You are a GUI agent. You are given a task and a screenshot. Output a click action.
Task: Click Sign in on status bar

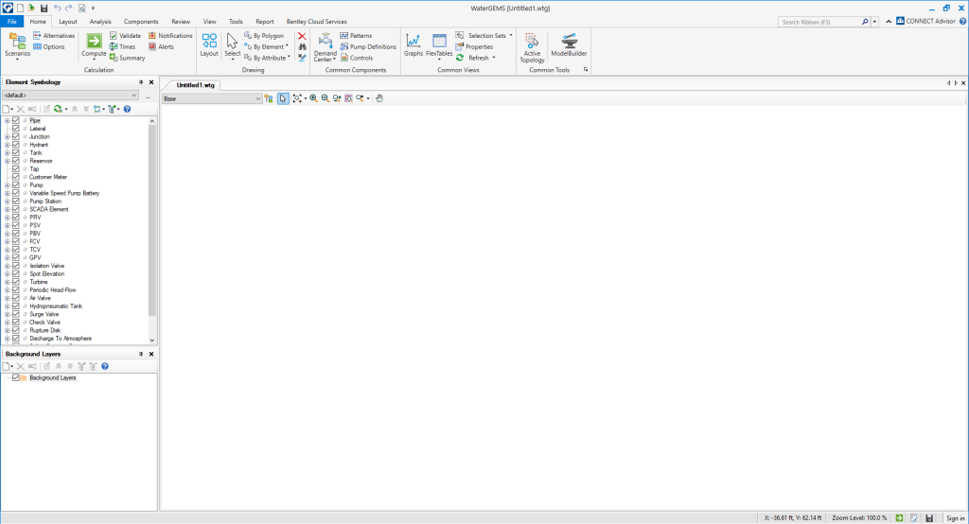[x=955, y=517]
